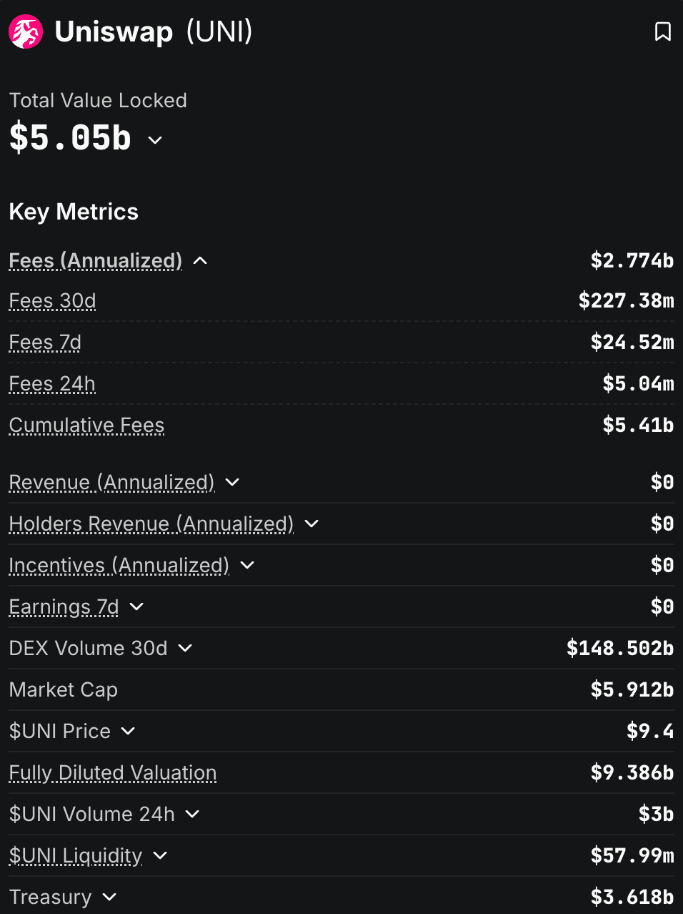Click the $5.05b total value figure
Screen dimensions: 683x914
(x=70, y=138)
